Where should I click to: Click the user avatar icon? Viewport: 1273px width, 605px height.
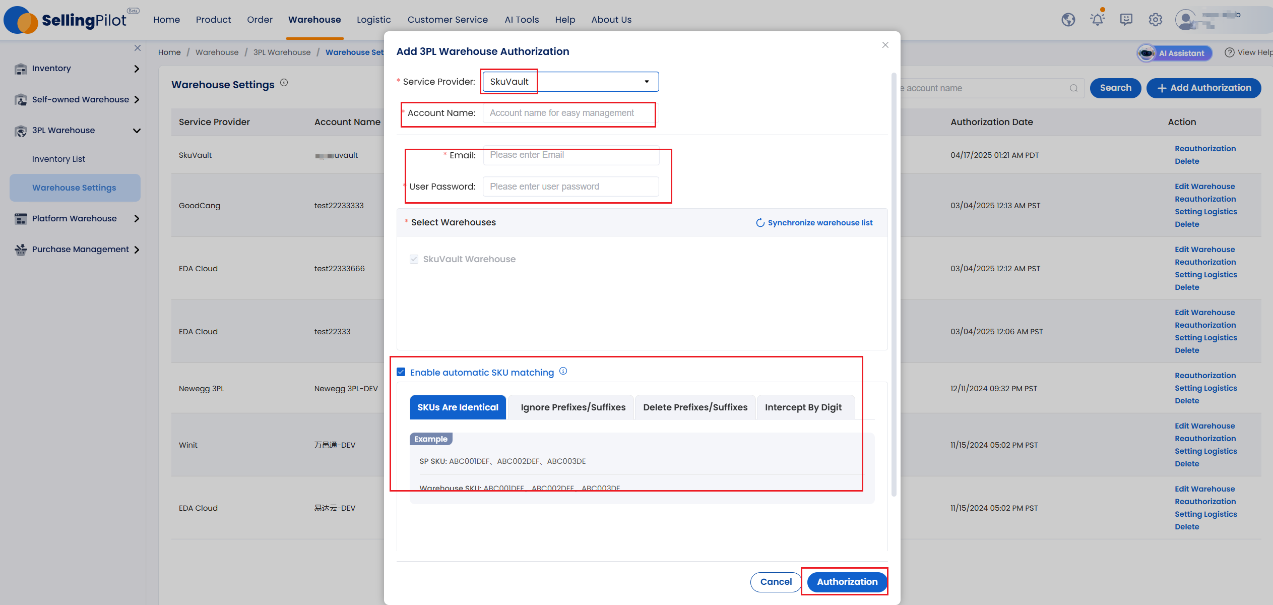coord(1185,20)
